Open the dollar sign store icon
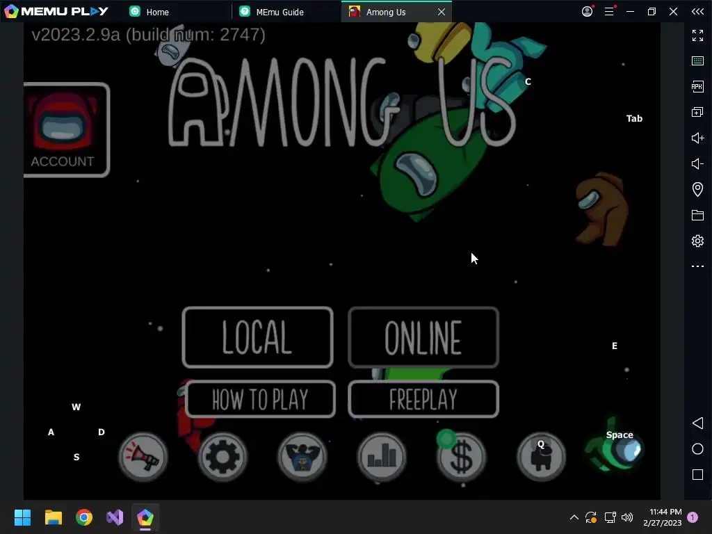Viewport: 712px width, 534px height. [x=462, y=457]
